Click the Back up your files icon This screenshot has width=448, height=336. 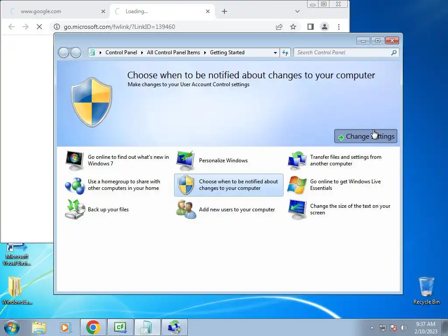pyautogui.click(x=74, y=210)
